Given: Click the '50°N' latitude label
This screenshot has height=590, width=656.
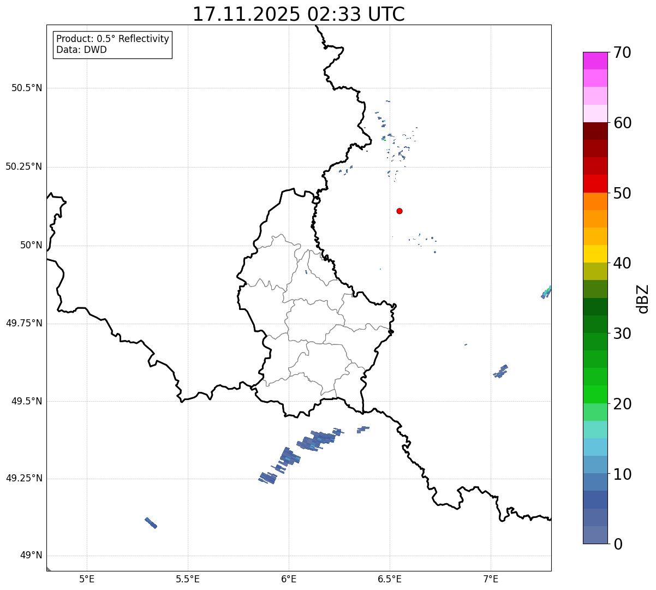Looking at the screenshot, I should 31,245.
